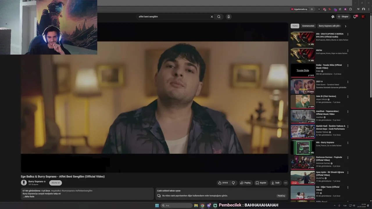The image size is (372, 209).
Task: Clear the search text with the X icon
Action: (212, 17)
